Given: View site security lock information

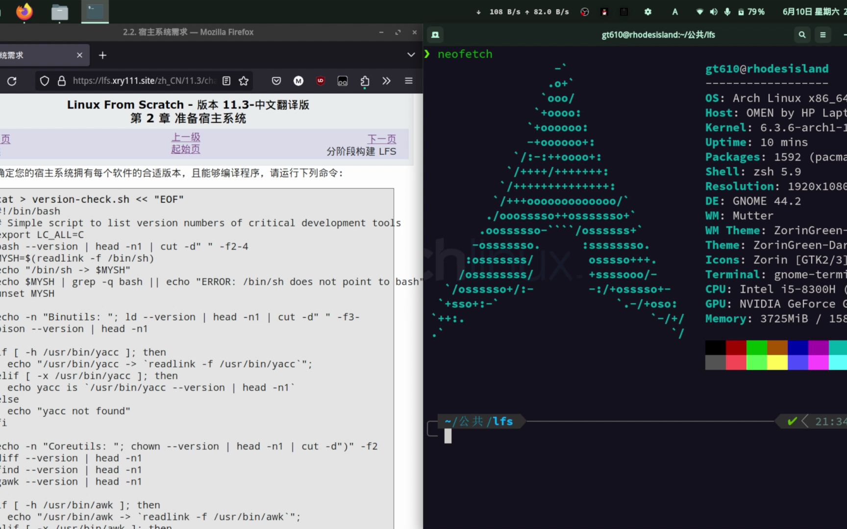Looking at the screenshot, I should point(62,81).
